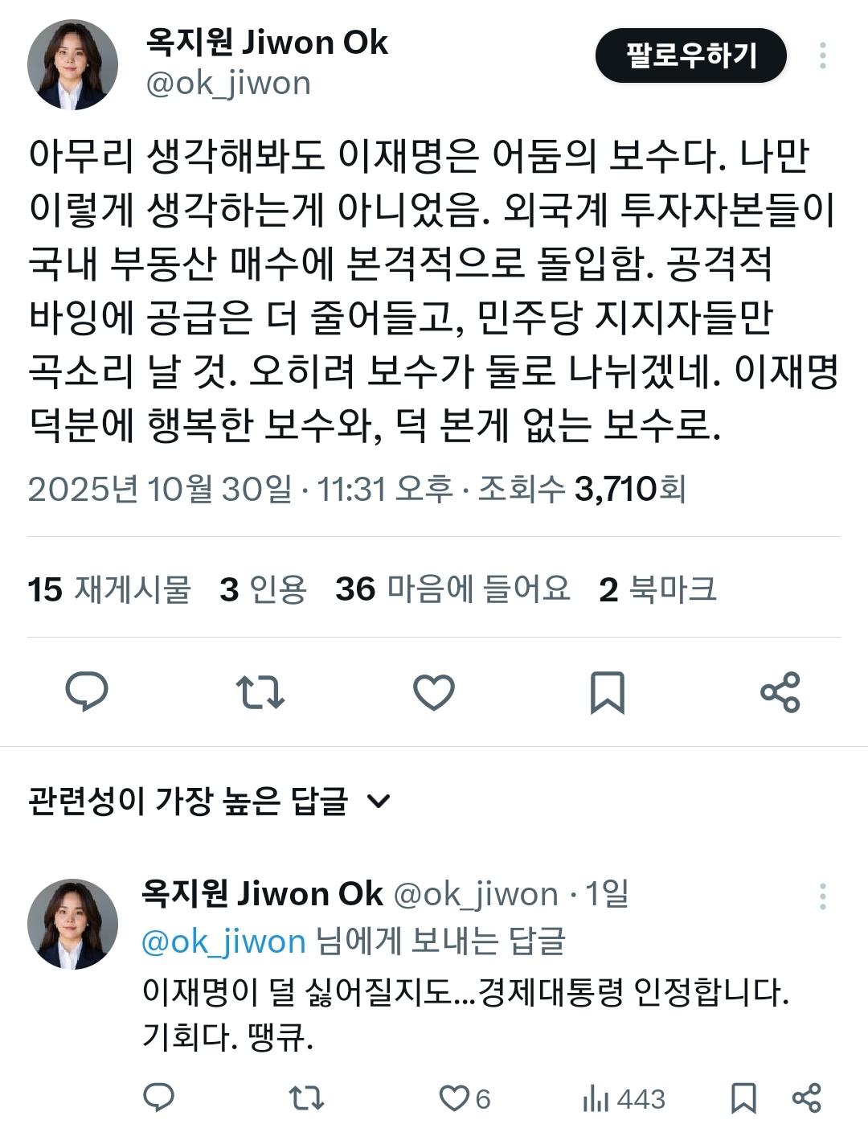
Task: Open the 15 재게시물 reposts list
Action: click(109, 589)
